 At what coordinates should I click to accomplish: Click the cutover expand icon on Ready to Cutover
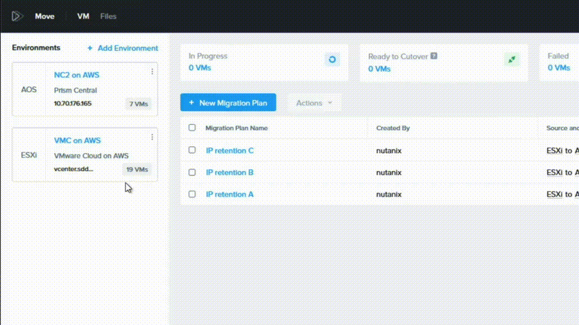pos(511,59)
